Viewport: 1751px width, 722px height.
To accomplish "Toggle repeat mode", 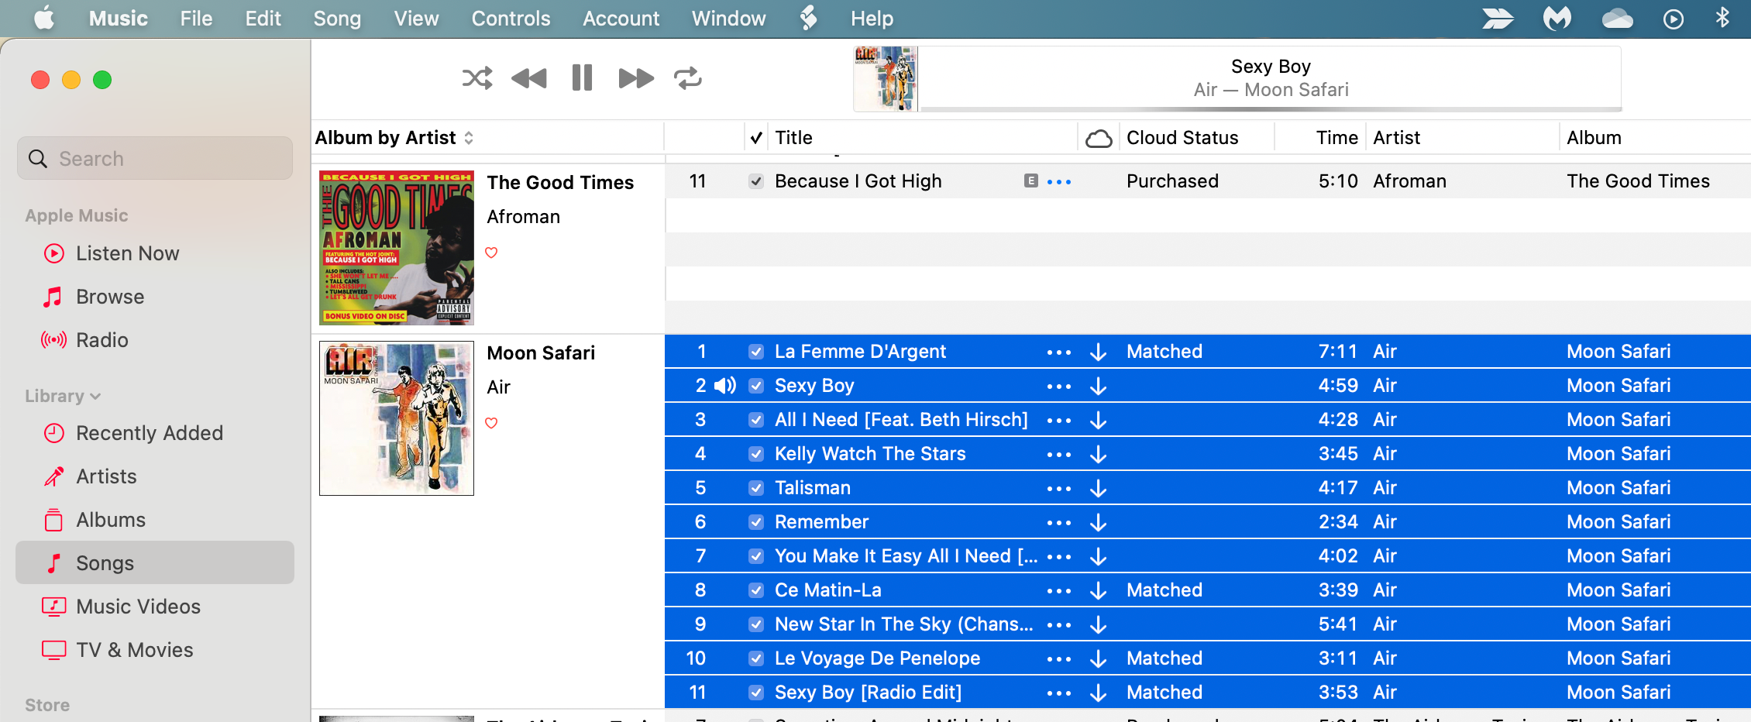I will coord(688,78).
